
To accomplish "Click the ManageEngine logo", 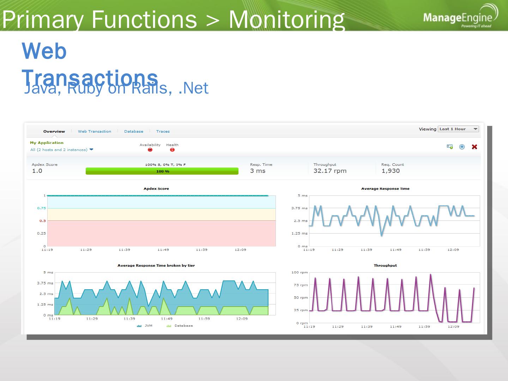I will tap(460, 16).
